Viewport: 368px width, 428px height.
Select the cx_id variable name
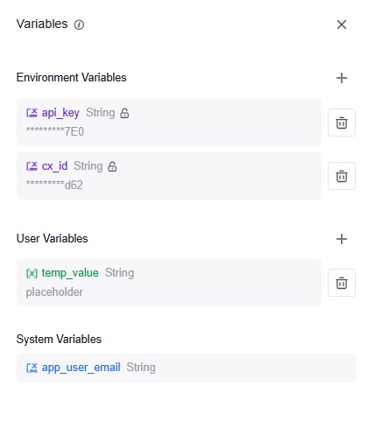54,166
